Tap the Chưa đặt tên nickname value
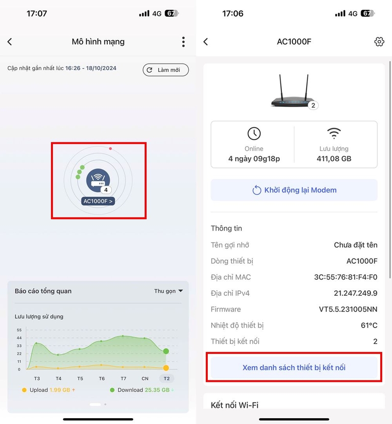Screen dimensions: 392x424 [355, 245]
